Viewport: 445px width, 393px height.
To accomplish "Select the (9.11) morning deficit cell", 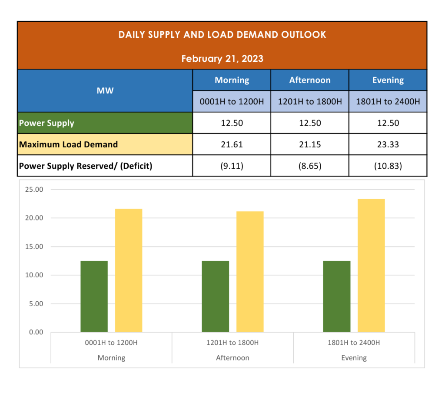I will coord(232,166).
